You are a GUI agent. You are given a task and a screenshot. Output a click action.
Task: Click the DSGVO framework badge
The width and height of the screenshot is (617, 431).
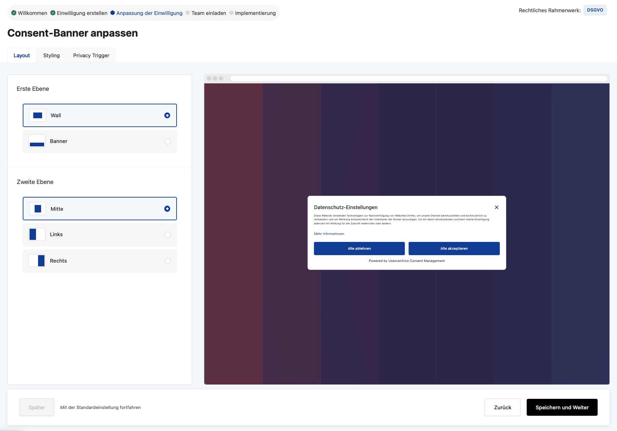595,10
